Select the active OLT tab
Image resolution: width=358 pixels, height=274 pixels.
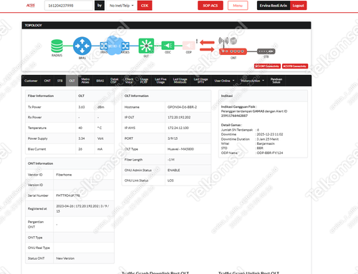pos(72,81)
